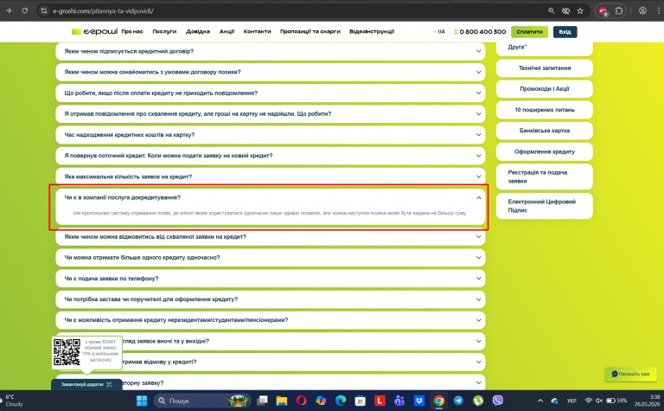Call the 0 800 400 300 phone link
The image size is (664, 411).
pyautogui.click(x=480, y=32)
